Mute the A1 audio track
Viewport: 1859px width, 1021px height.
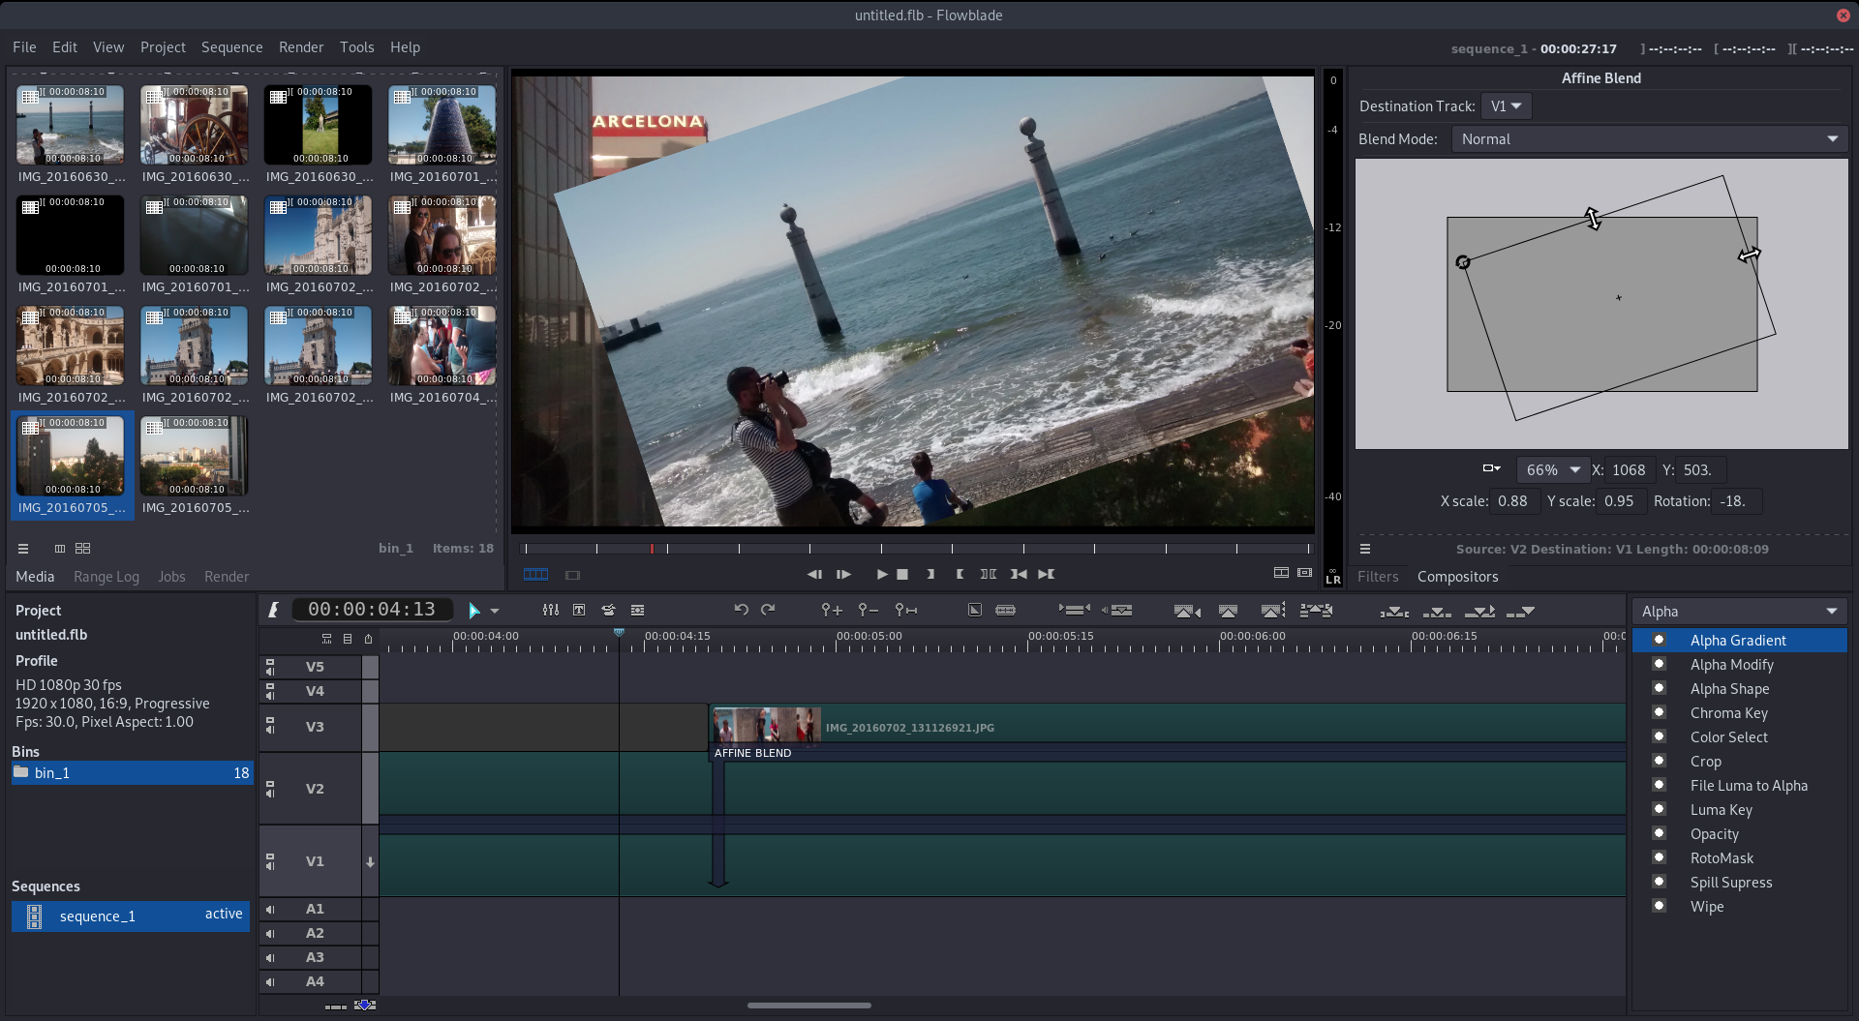coord(270,909)
